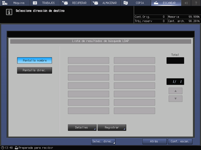Open the RECUPERAR tab
Image resolution: width=201 pixels, height=150 pixels.
point(75,3)
